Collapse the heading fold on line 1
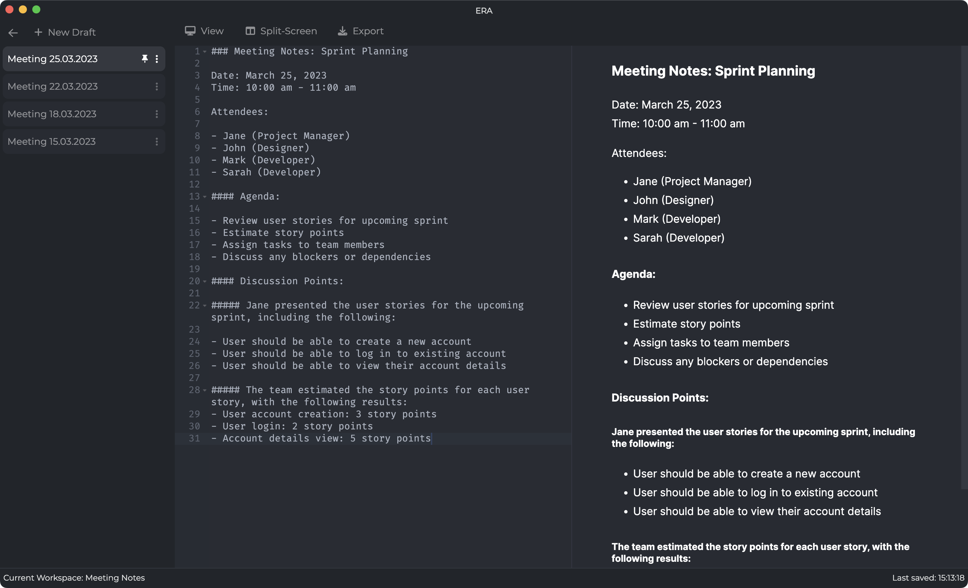Image resolution: width=968 pixels, height=588 pixels. [205, 51]
